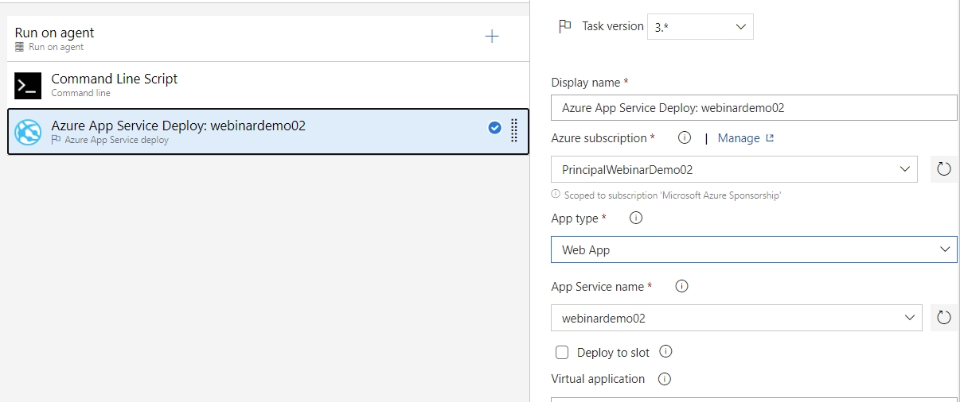The height and width of the screenshot is (402, 960).
Task: Click the Display name label
Action: [x=585, y=83]
